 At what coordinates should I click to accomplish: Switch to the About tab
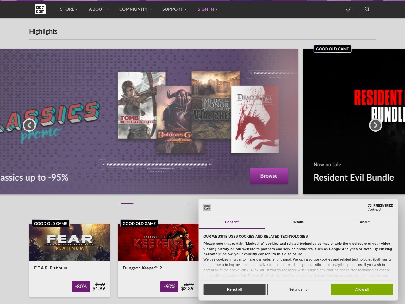tap(364, 222)
